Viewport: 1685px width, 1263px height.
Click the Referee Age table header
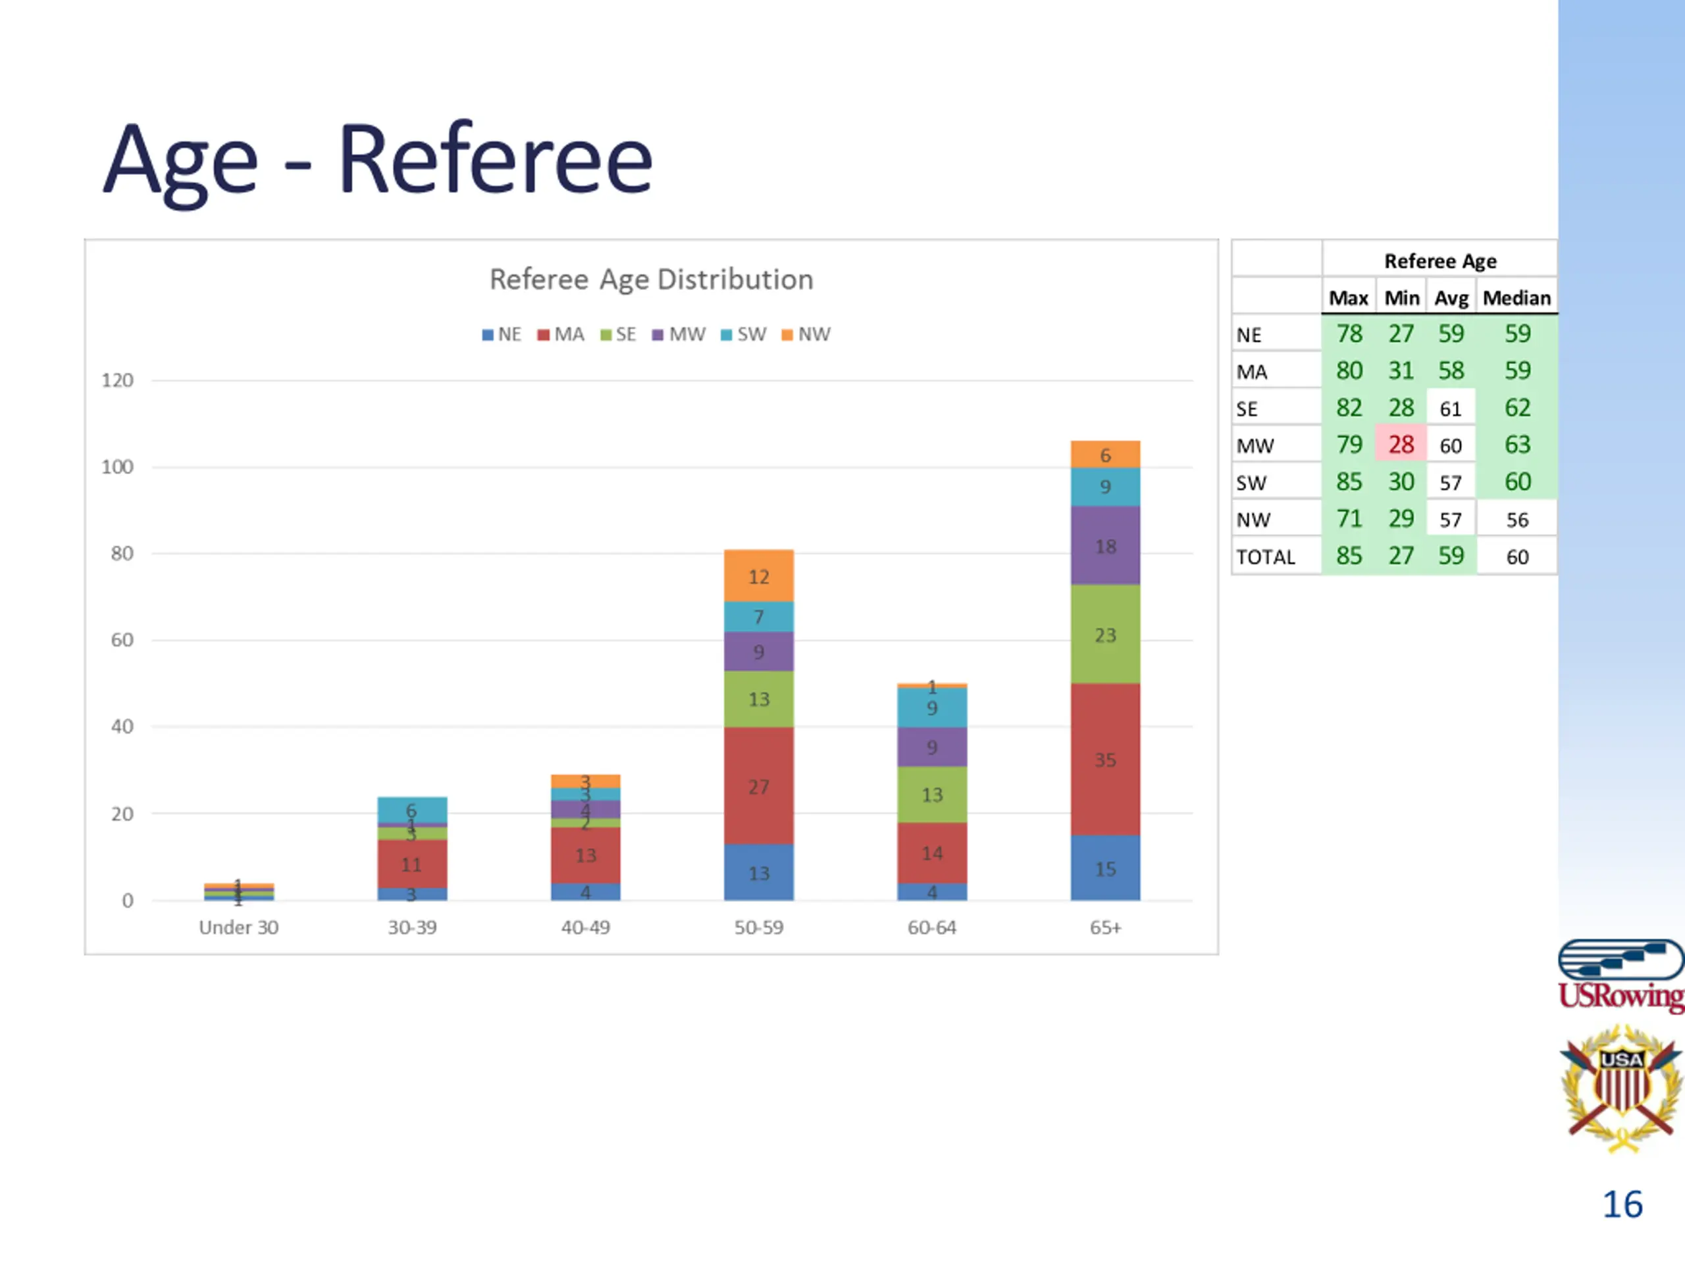[x=1439, y=261]
